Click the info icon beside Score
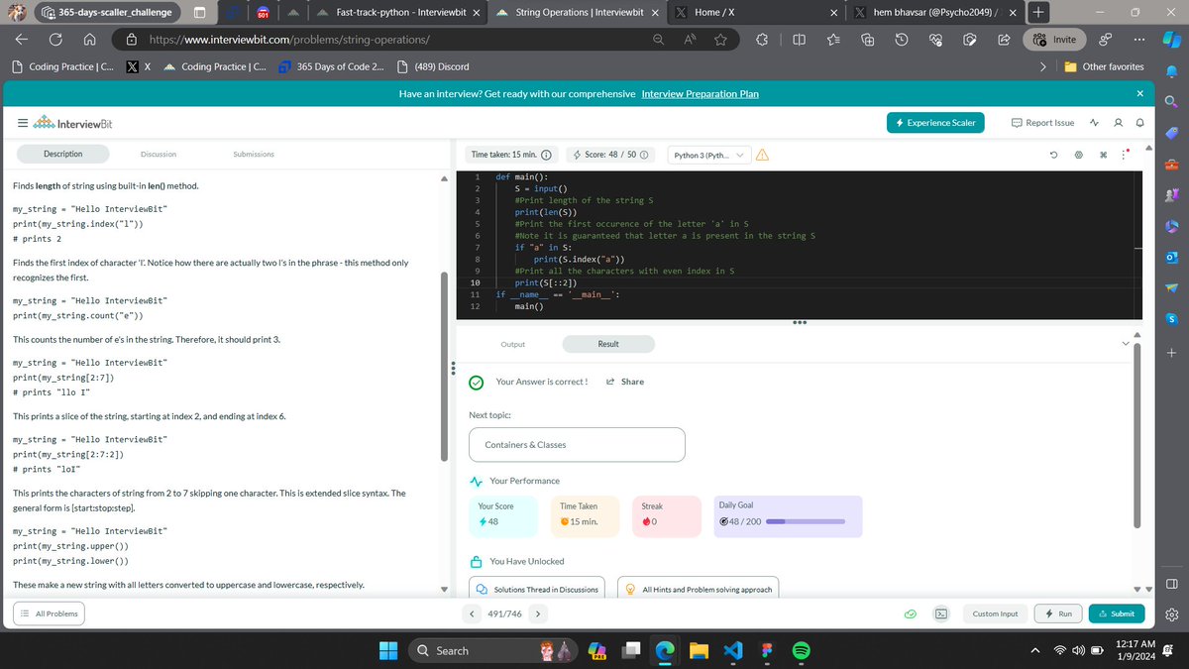 point(644,155)
